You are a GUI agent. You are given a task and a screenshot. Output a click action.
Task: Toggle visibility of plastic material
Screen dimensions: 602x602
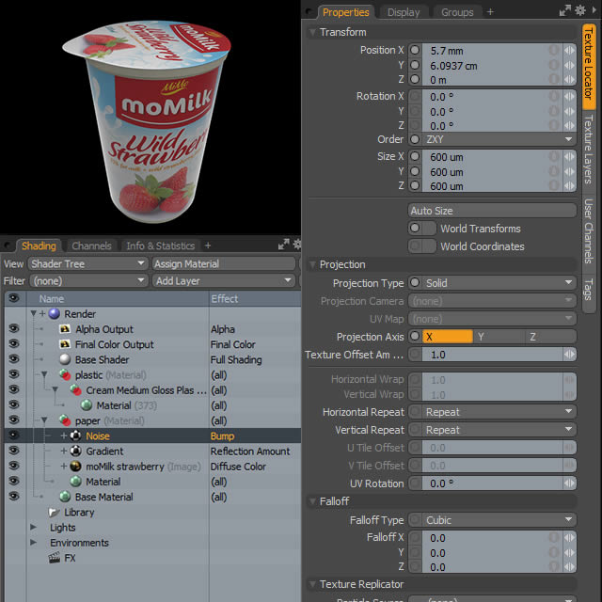point(14,374)
